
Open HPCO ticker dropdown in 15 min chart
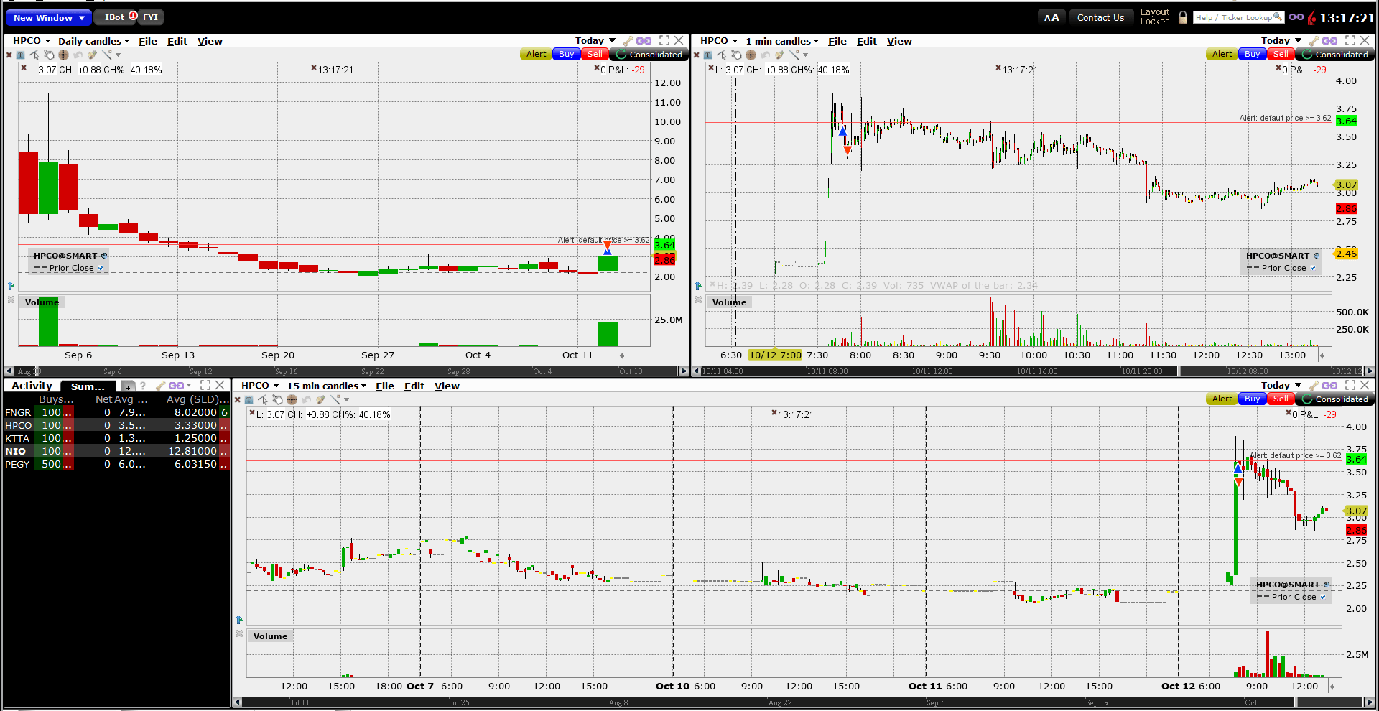point(260,386)
